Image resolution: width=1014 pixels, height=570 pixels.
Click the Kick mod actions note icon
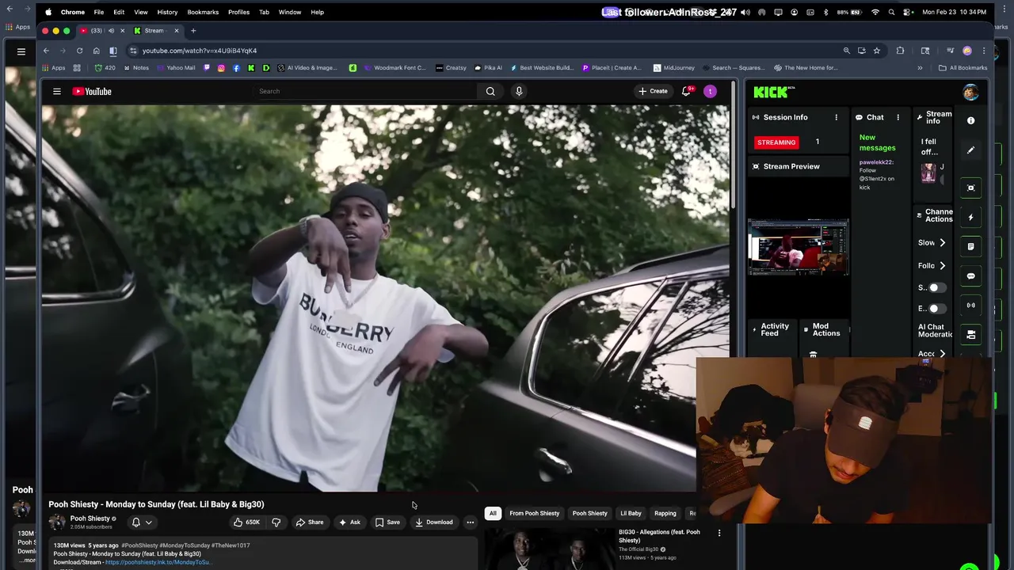(970, 246)
